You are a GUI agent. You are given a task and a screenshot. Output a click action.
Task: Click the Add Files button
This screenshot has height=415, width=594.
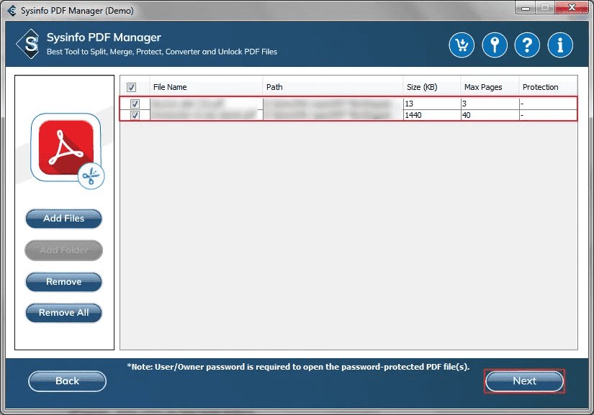point(63,218)
